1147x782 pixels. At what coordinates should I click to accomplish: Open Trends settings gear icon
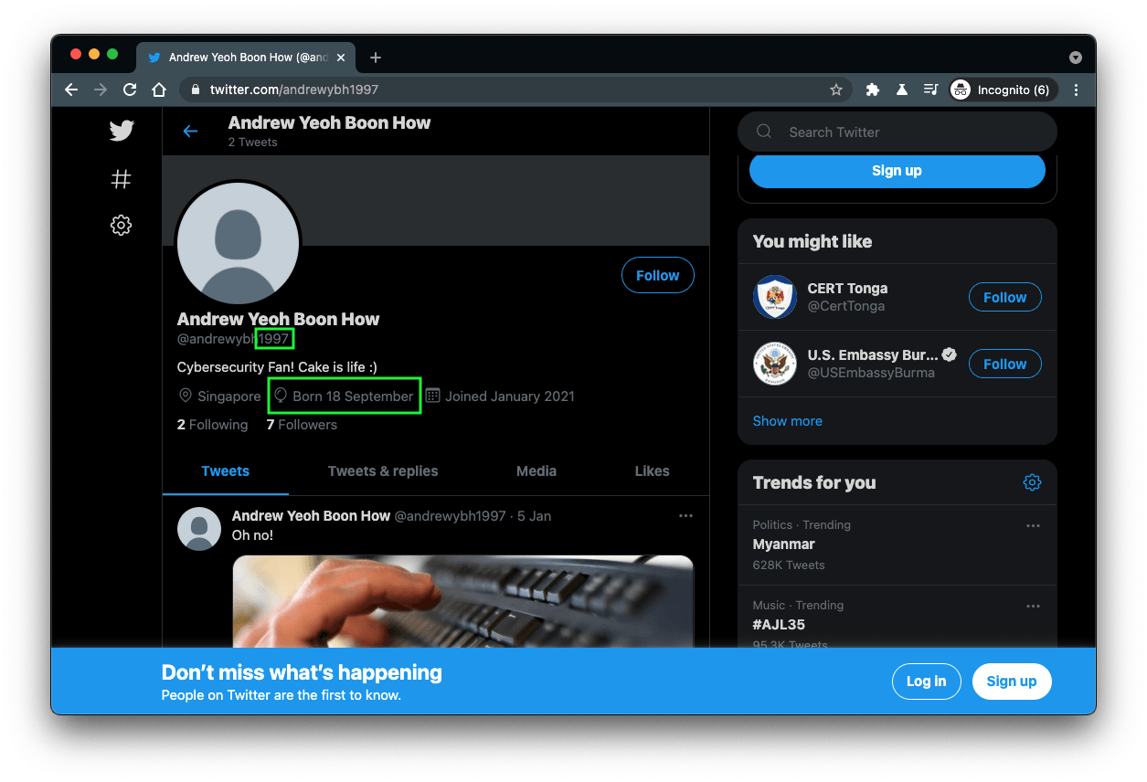[1032, 482]
